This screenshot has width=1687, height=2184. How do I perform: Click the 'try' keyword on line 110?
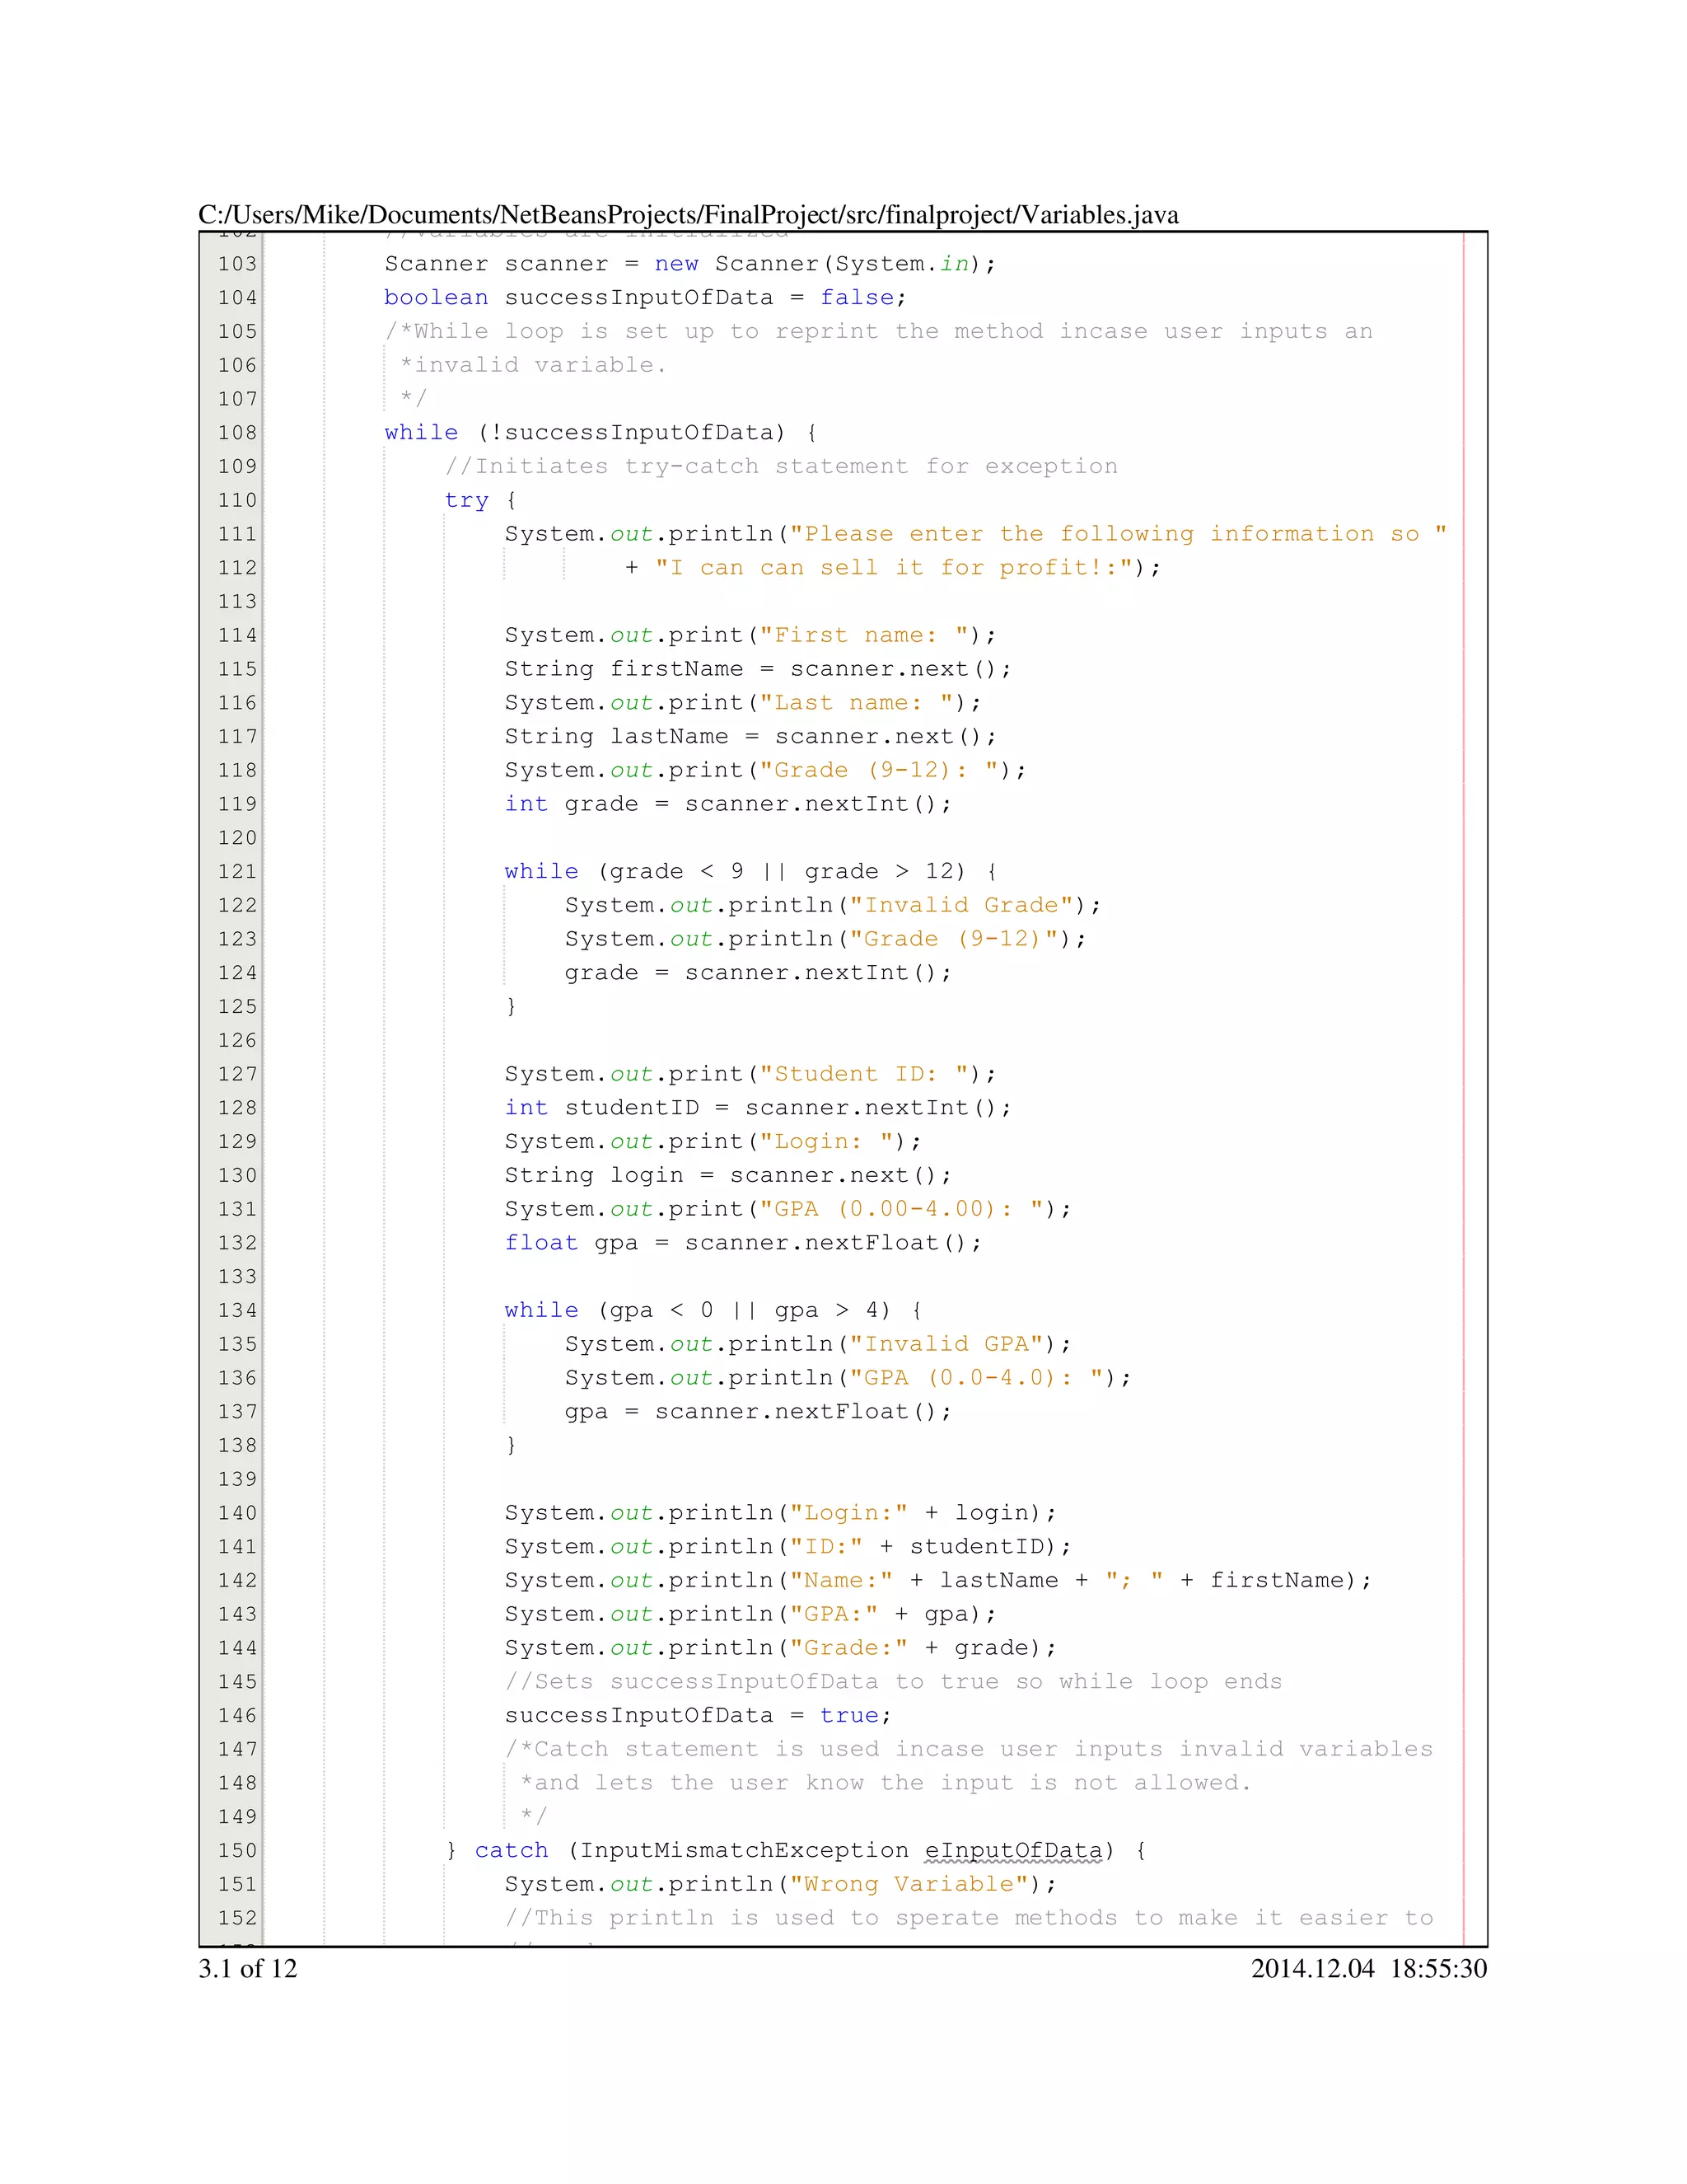465,500
